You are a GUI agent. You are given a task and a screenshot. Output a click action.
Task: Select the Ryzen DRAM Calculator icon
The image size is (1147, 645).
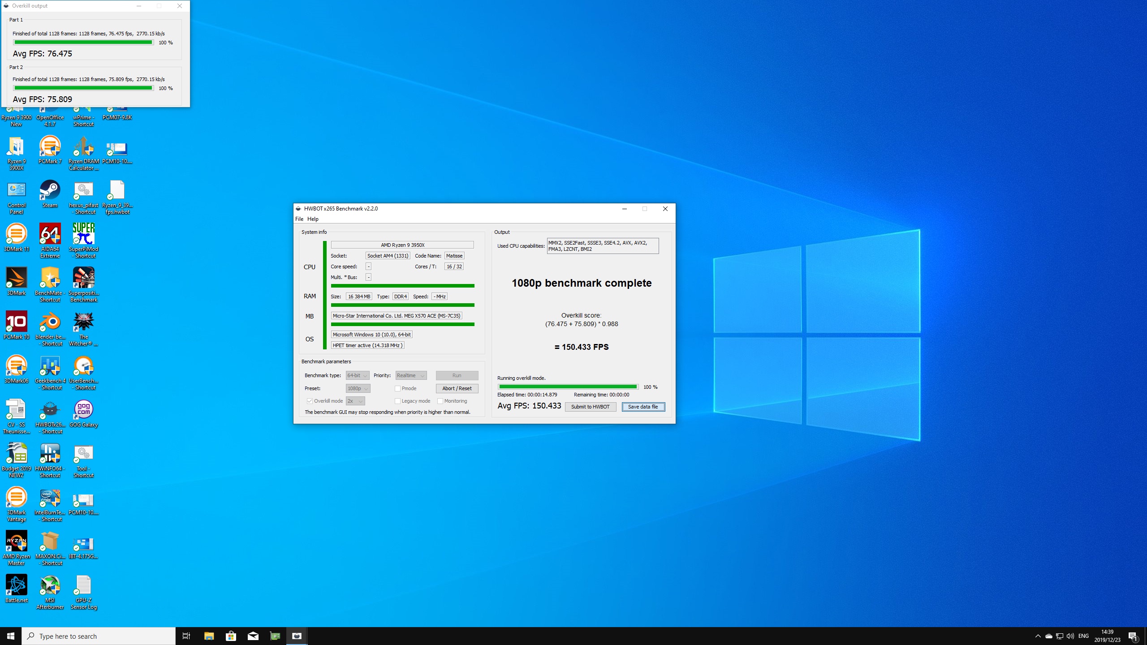coord(84,154)
